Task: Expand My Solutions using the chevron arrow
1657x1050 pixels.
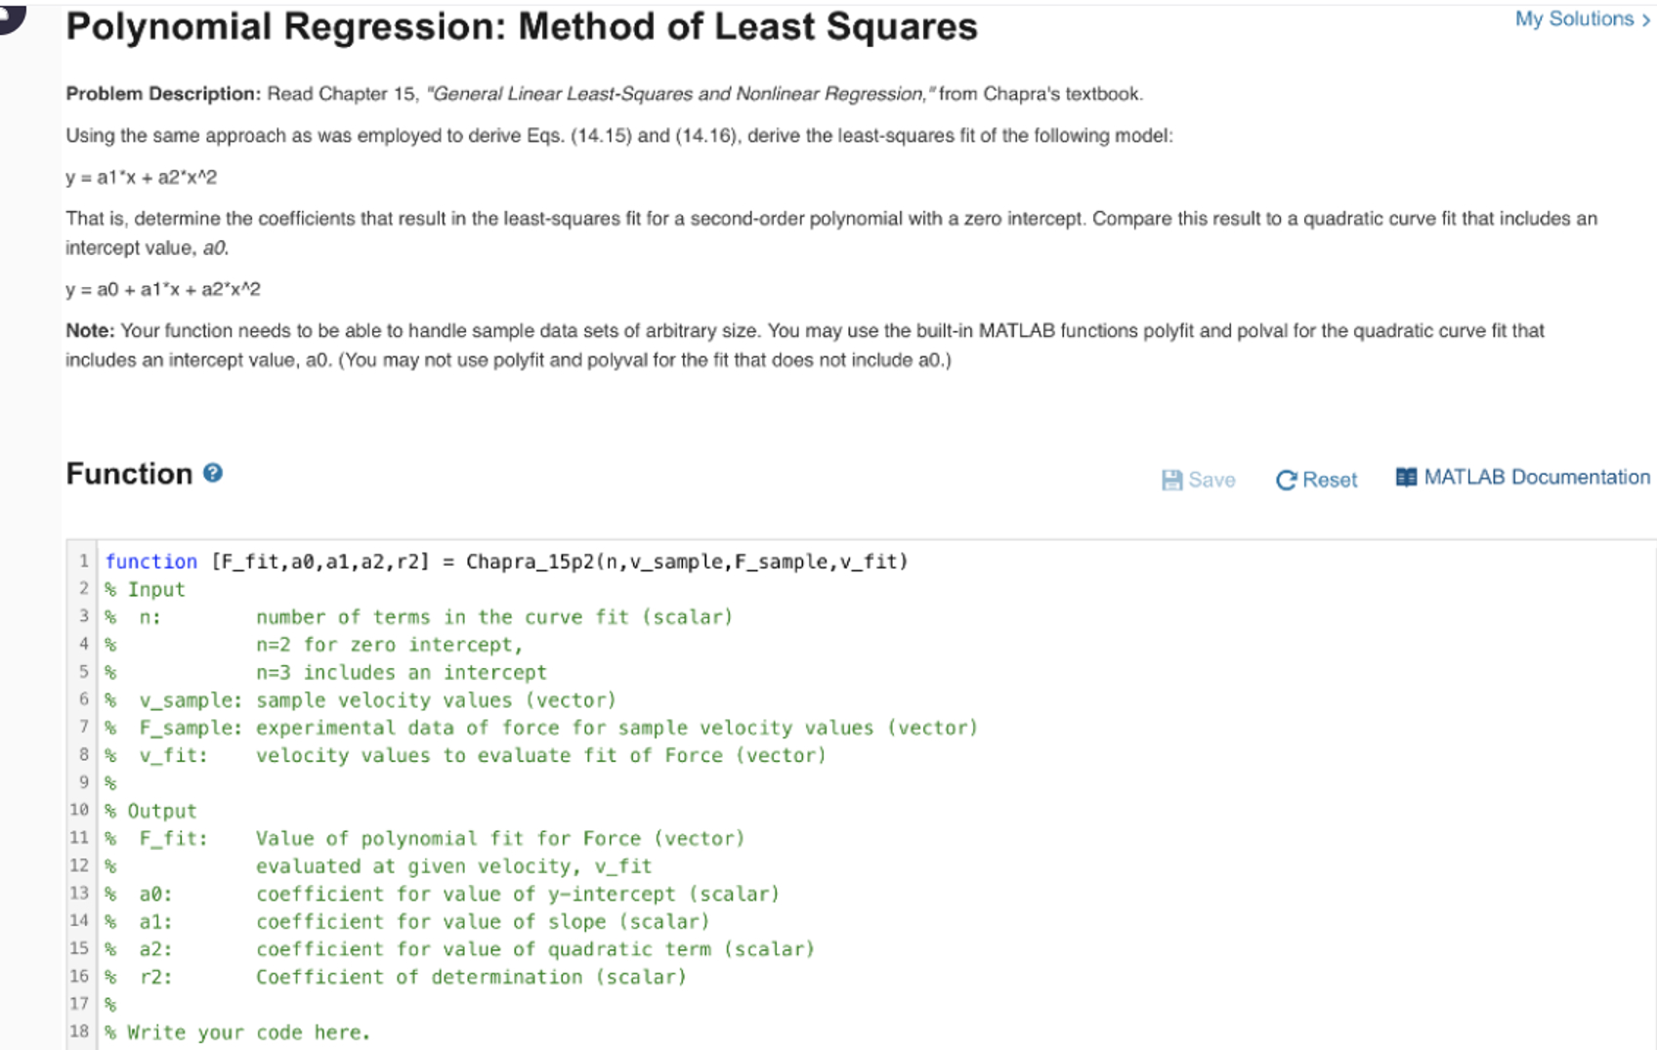Action: point(1646,19)
